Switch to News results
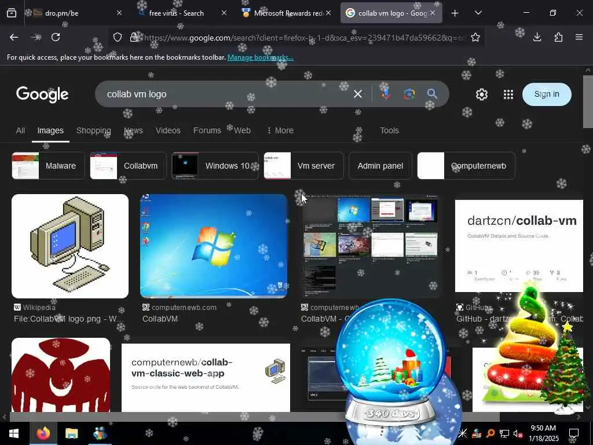The height and width of the screenshot is (445, 593). click(x=134, y=130)
